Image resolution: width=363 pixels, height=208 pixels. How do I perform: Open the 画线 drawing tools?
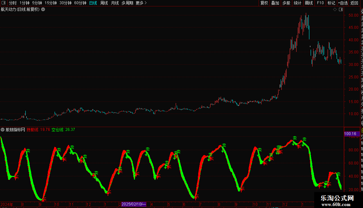(309, 3)
